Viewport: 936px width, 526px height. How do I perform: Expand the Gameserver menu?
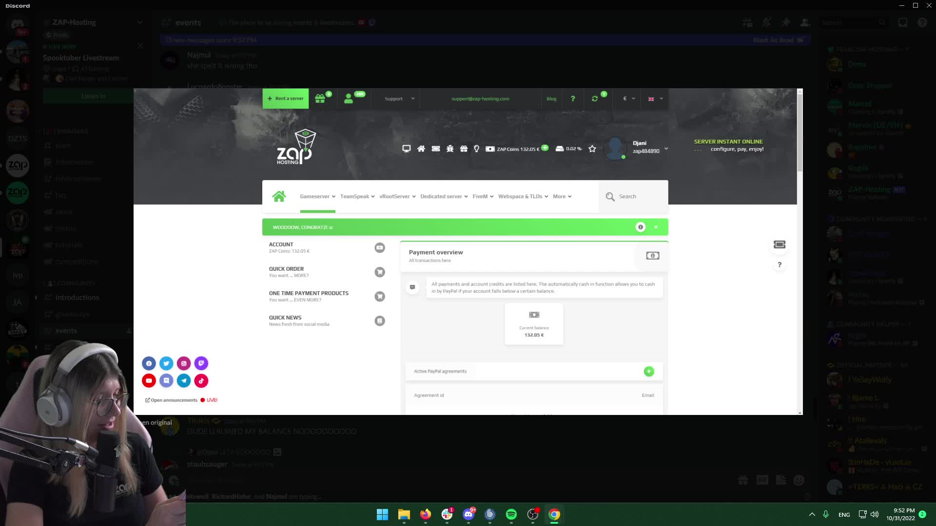[x=317, y=197]
